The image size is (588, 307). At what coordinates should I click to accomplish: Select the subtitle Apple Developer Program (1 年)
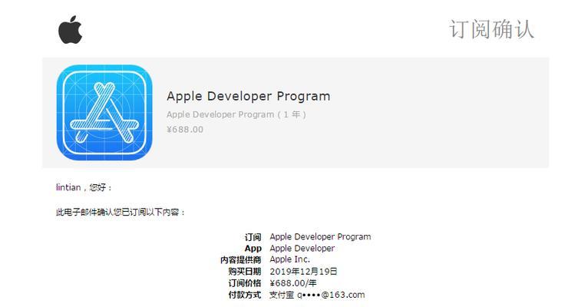click(x=236, y=114)
